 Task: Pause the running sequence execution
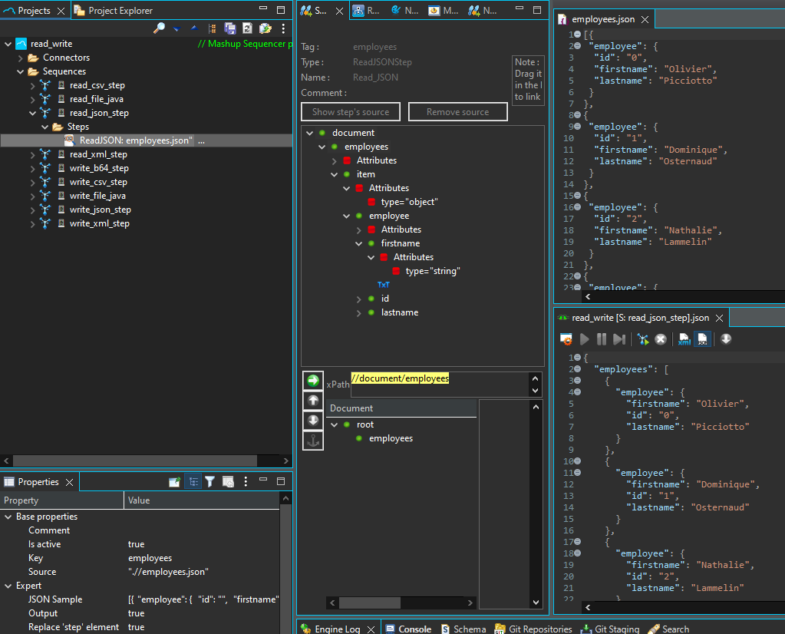click(602, 338)
